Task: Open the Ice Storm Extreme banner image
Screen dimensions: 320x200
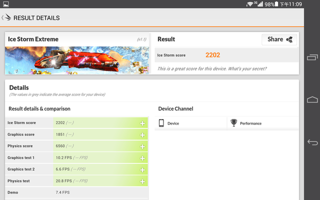Action: pos(77,60)
